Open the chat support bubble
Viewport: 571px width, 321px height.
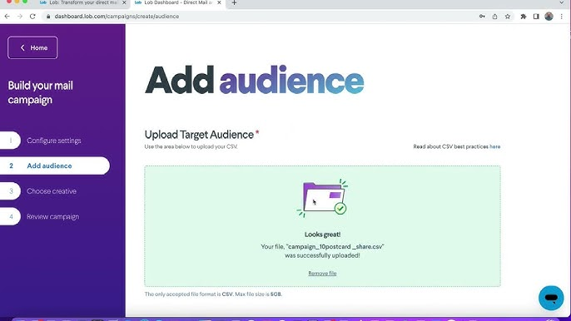point(551,298)
